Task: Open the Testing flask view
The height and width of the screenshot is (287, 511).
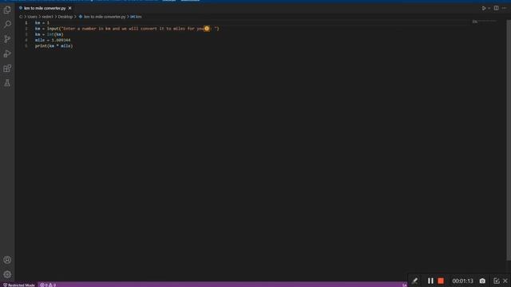Action: click(7, 83)
